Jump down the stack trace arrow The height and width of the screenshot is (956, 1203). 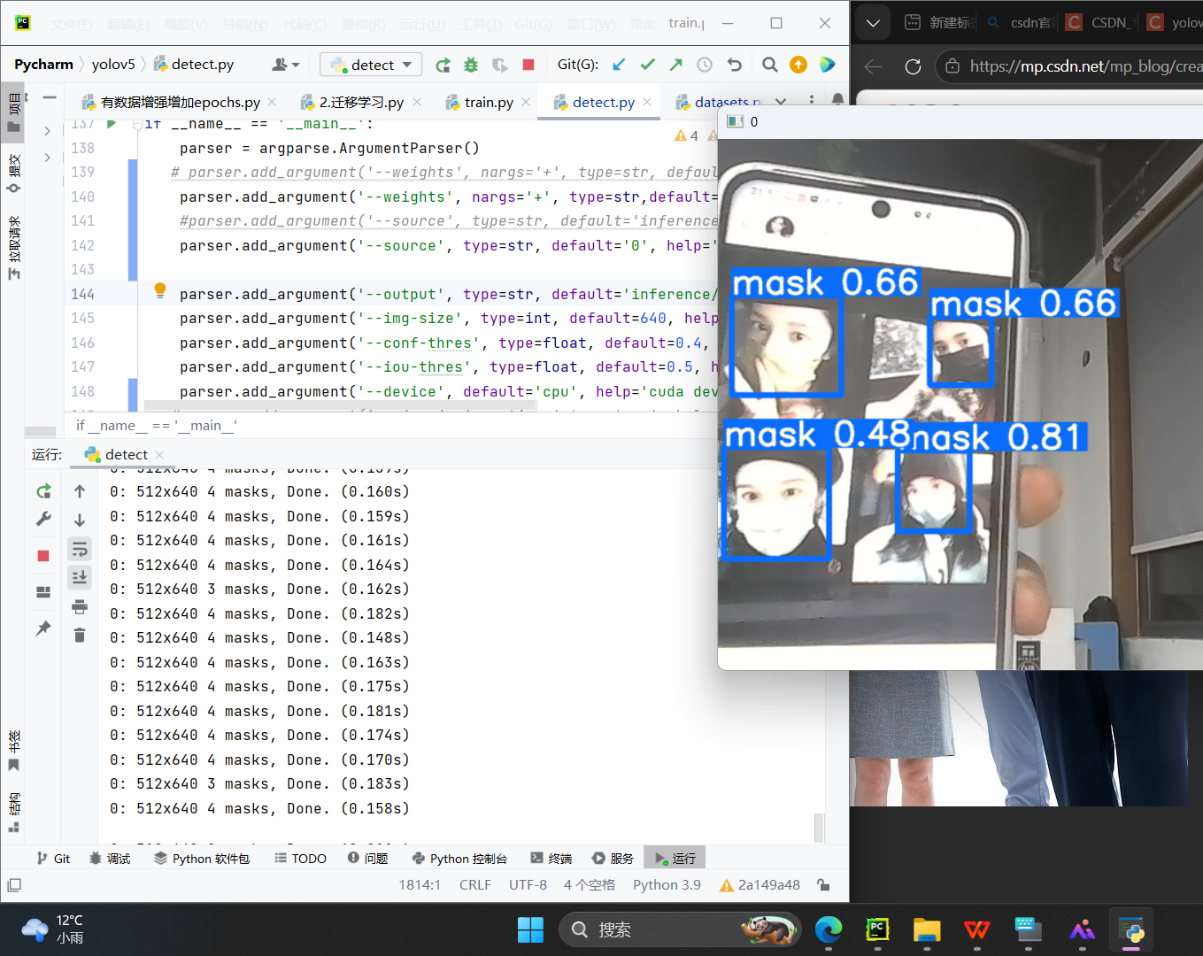tap(80, 520)
